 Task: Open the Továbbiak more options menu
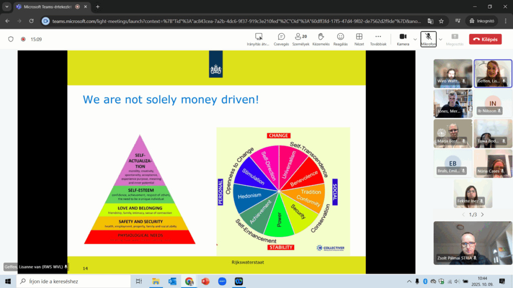(x=378, y=39)
